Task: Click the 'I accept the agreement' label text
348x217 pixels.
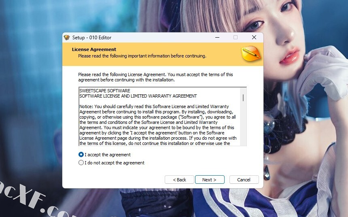Action: point(107,155)
